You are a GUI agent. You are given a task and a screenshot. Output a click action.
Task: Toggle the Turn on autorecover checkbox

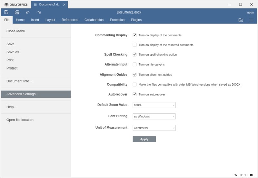pyautogui.click(x=134, y=94)
